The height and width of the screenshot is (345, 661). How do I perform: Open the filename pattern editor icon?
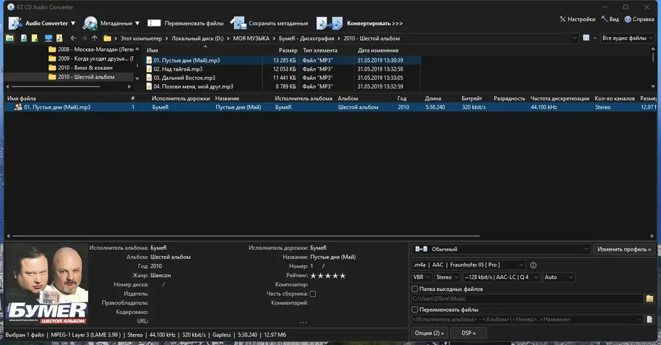pos(650,319)
